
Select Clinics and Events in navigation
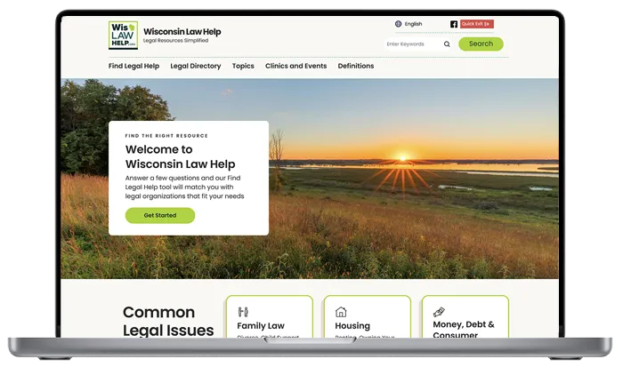(295, 66)
